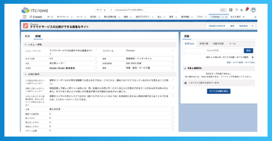Image resolution: width=272 pixels, height=141 pixels.
Task: Edit the レビュータイトル field pencil
Action: click(96, 50)
